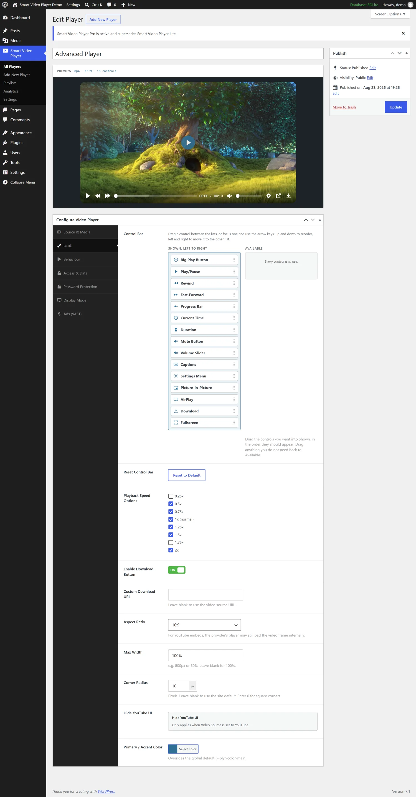The height and width of the screenshot is (797, 416).
Task: Uncheck the 1x (normal) speed checkbox
Action: tap(171, 519)
